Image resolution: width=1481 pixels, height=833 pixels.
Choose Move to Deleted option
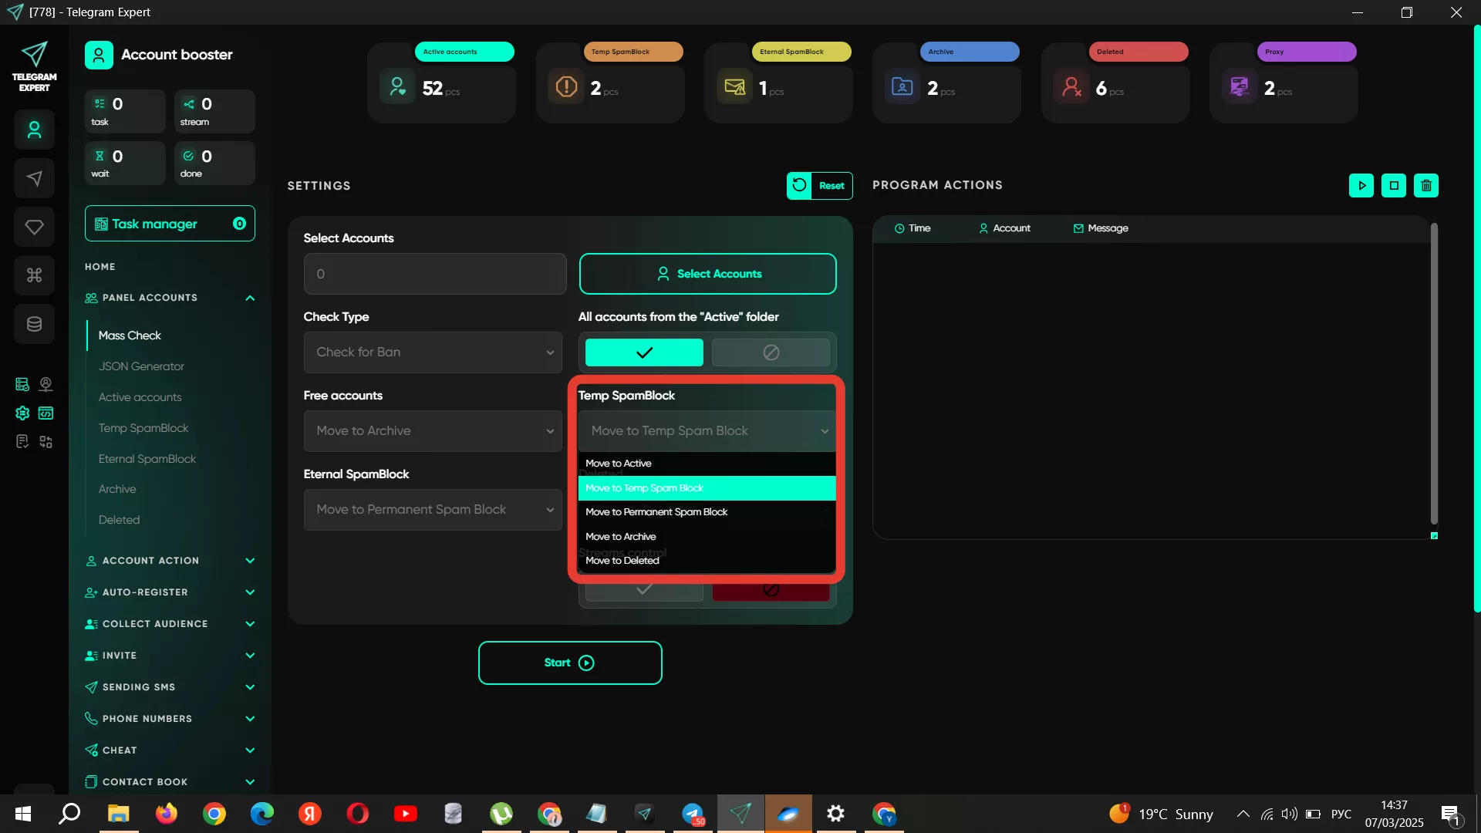tap(707, 561)
